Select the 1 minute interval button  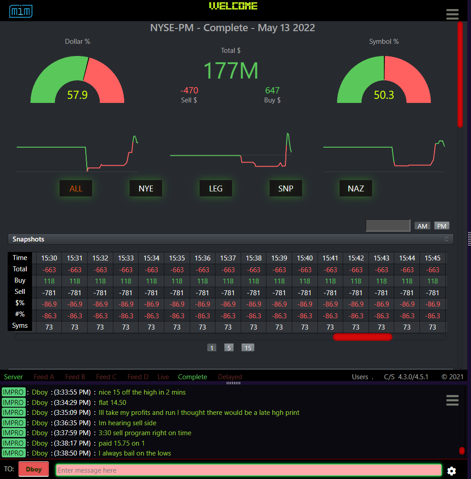pyautogui.click(x=212, y=348)
